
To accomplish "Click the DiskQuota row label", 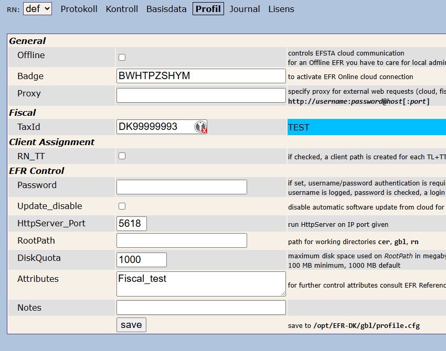I will [x=39, y=258].
